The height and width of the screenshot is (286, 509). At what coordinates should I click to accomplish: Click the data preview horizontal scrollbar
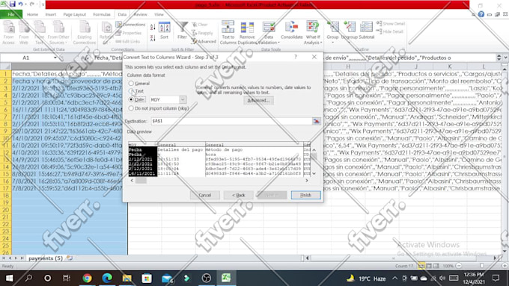tap(219, 181)
